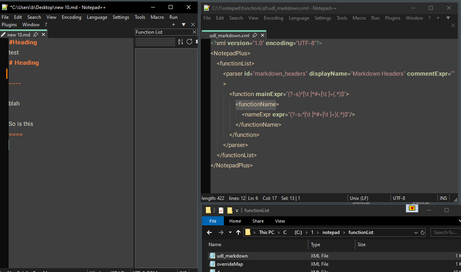The width and height of the screenshot is (461, 272).
Task: Click the Explorer search box
Action: click(445, 232)
